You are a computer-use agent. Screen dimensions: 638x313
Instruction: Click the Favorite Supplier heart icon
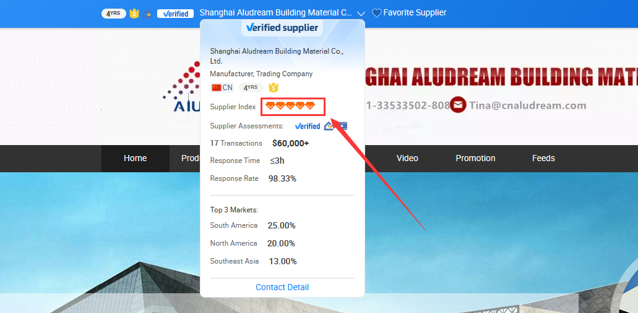(x=377, y=14)
